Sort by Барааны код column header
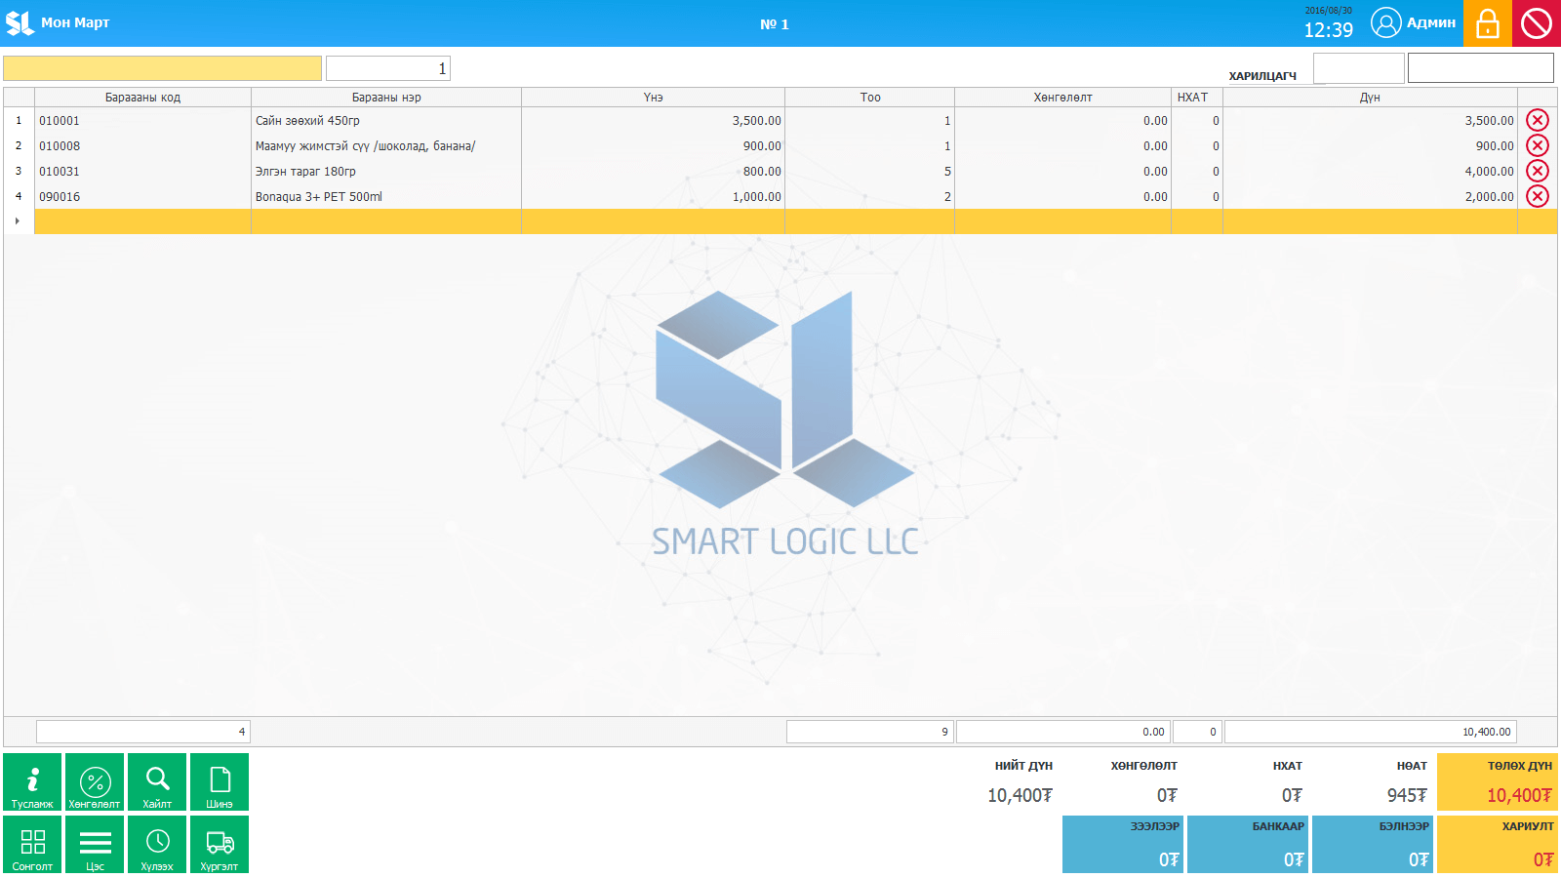 click(142, 98)
